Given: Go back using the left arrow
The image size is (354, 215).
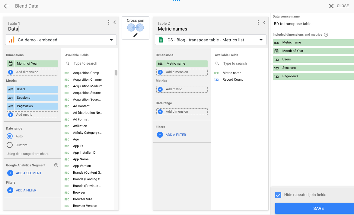Looking at the screenshot, I should click(x=6, y=6).
